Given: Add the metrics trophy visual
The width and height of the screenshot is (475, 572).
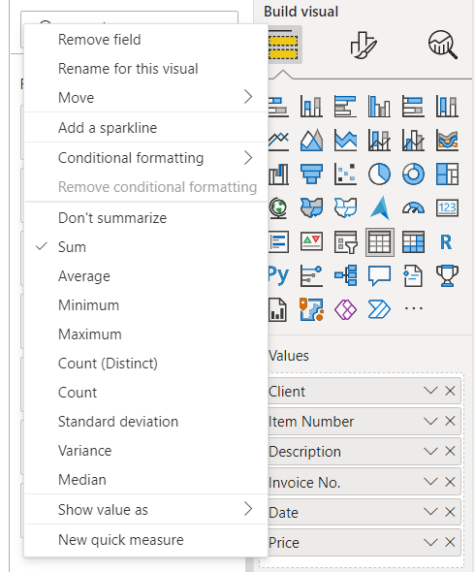Looking at the screenshot, I should pos(447,275).
